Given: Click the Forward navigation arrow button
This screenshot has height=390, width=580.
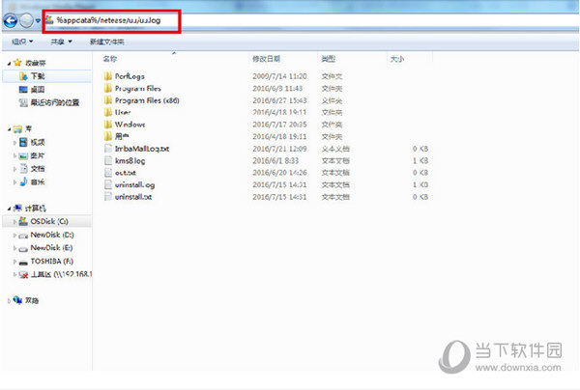Looking at the screenshot, I should (27, 20).
